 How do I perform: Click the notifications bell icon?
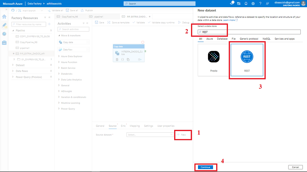246,3
